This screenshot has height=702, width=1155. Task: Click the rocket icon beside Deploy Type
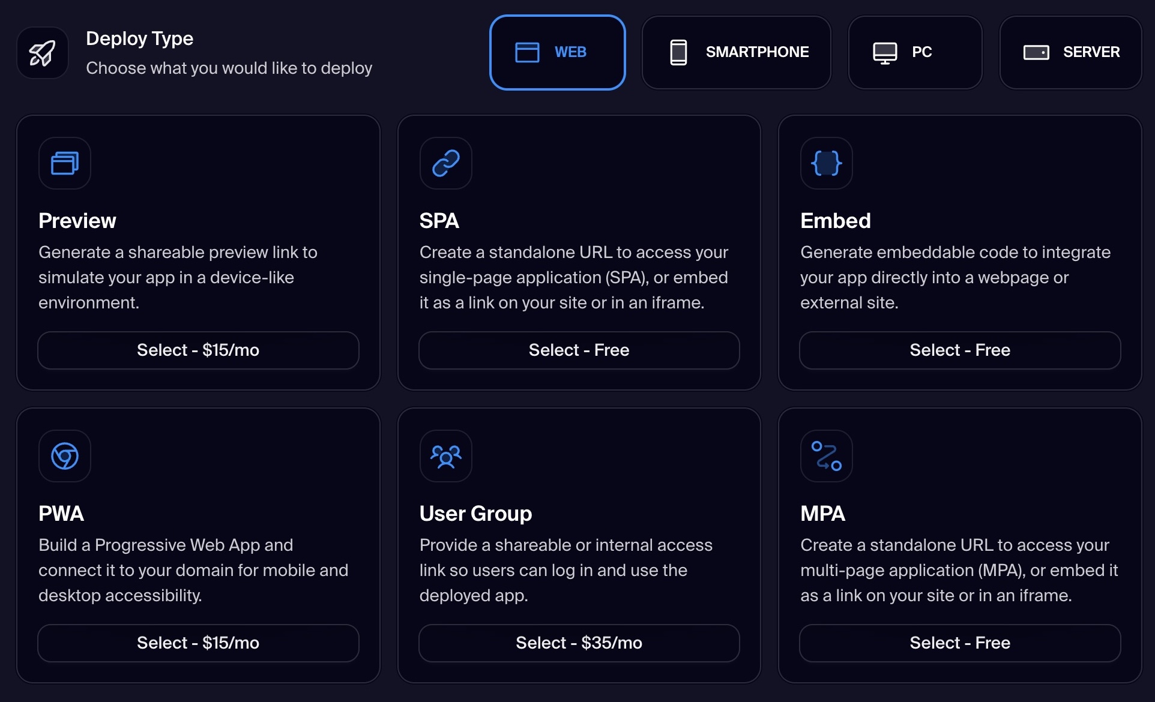click(42, 53)
